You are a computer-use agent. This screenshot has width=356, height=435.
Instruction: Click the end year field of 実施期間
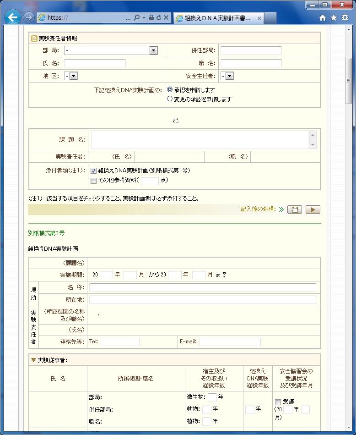coord(174,275)
